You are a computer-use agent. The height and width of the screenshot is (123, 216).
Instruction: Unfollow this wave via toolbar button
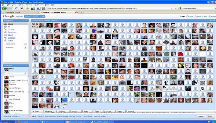click(60, 111)
